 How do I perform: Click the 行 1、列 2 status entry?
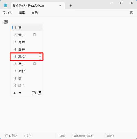[x=11, y=136]
